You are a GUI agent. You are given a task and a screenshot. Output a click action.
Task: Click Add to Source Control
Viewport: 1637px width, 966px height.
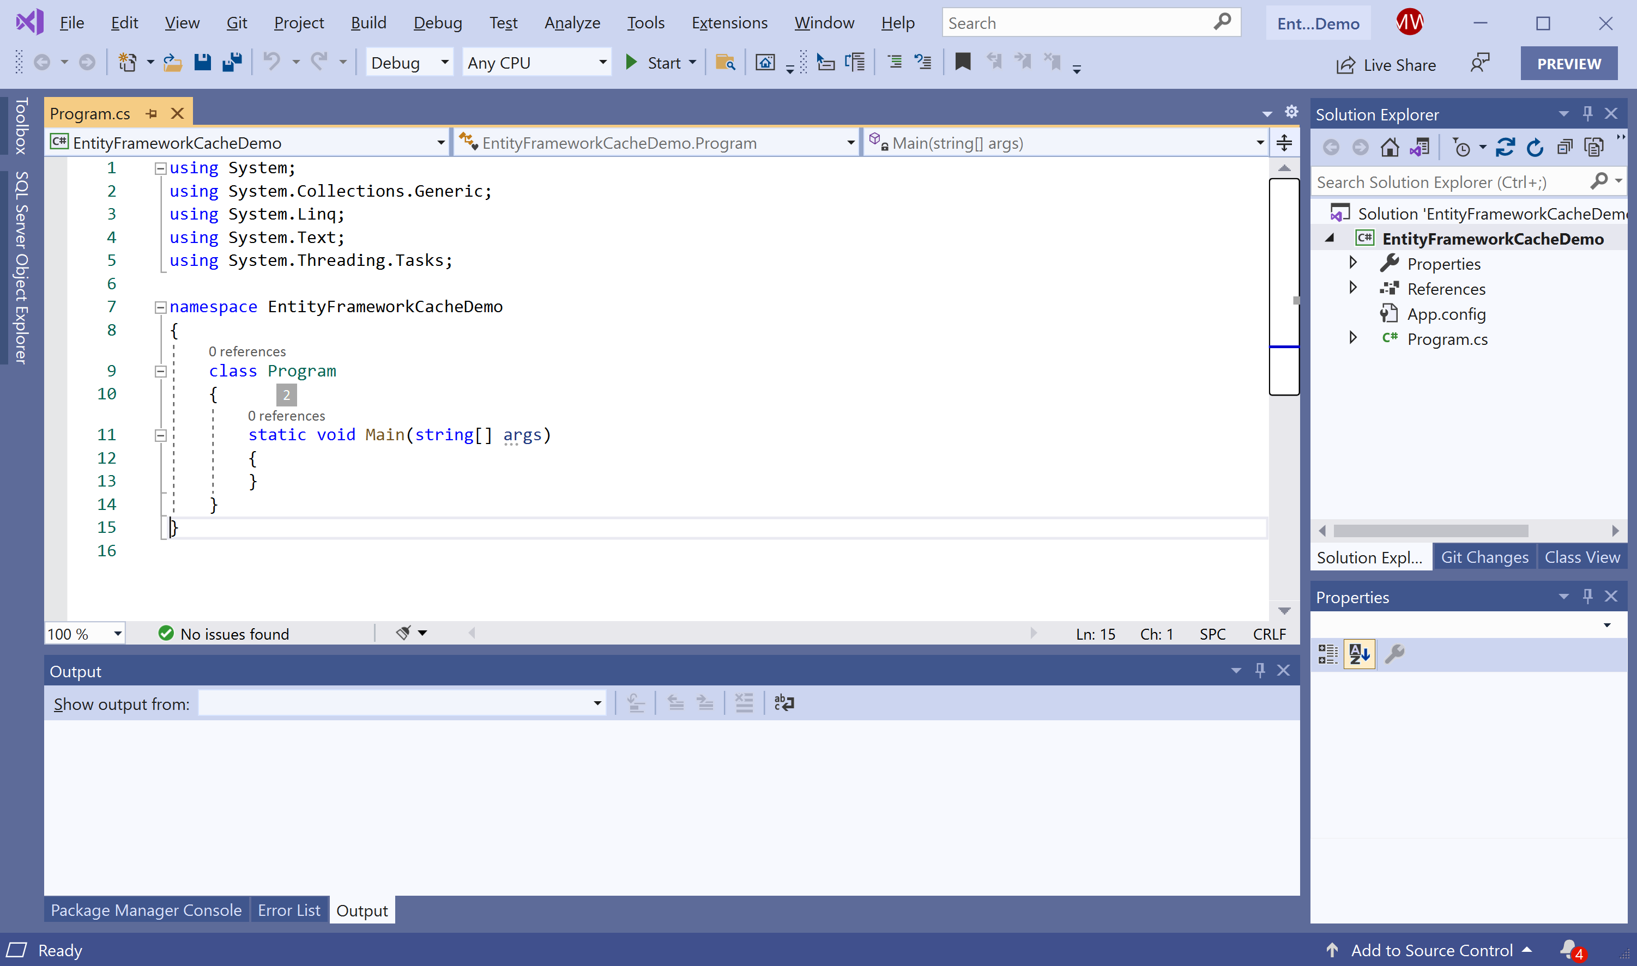[x=1431, y=950]
